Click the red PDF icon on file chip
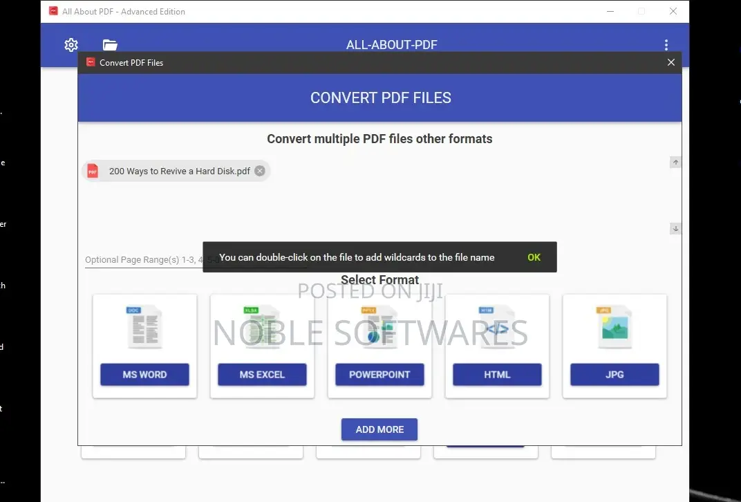 point(93,171)
